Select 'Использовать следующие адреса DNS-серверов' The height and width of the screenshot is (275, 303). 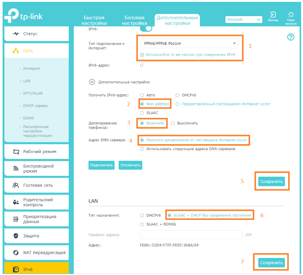(x=142, y=149)
